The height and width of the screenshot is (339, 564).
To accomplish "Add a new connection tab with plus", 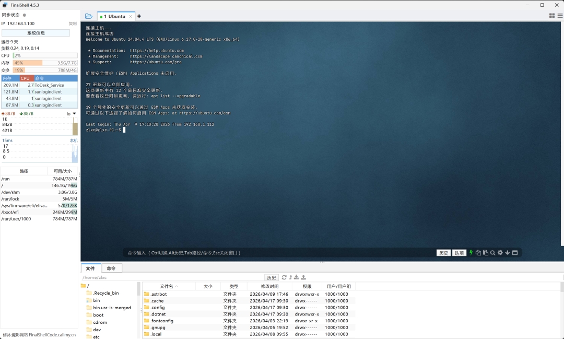I will (x=139, y=16).
